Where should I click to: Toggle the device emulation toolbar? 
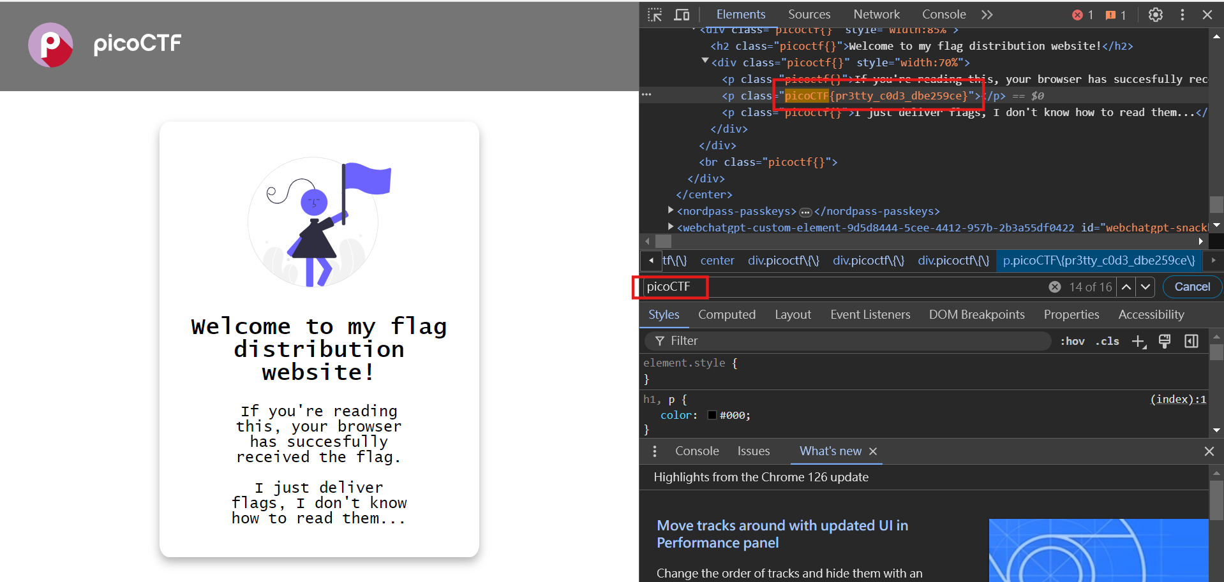pos(682,14)
